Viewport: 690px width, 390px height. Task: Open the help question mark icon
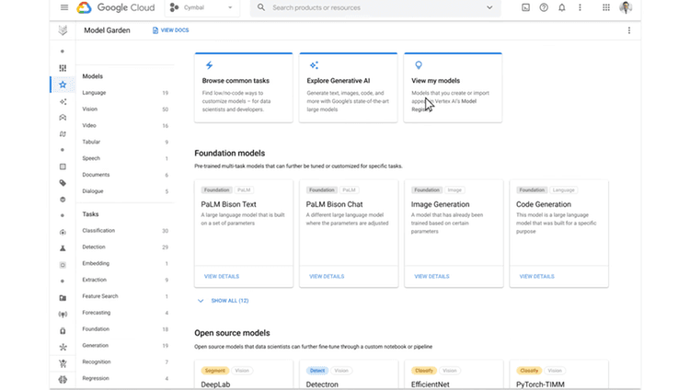pos(544,7)
